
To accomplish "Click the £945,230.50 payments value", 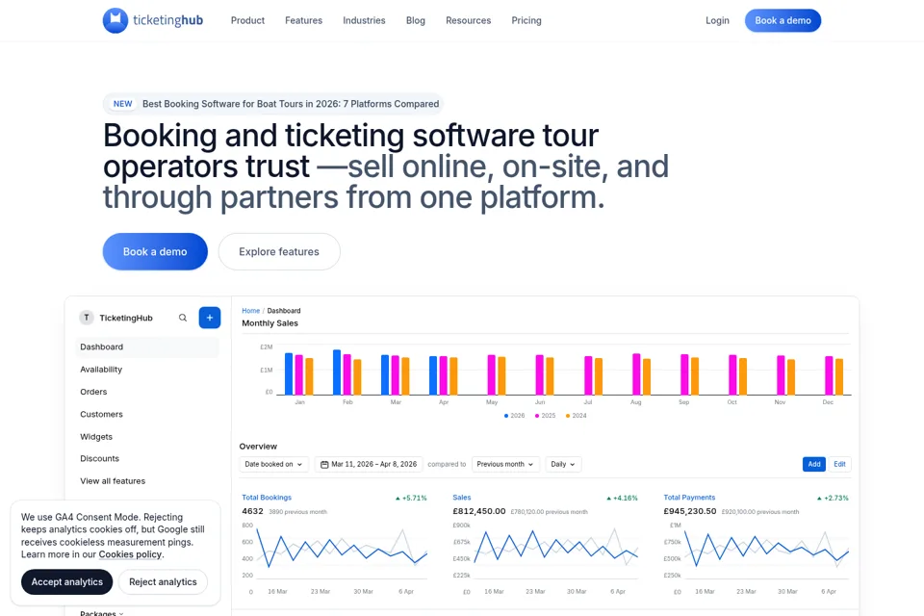I will coord(690,511).
